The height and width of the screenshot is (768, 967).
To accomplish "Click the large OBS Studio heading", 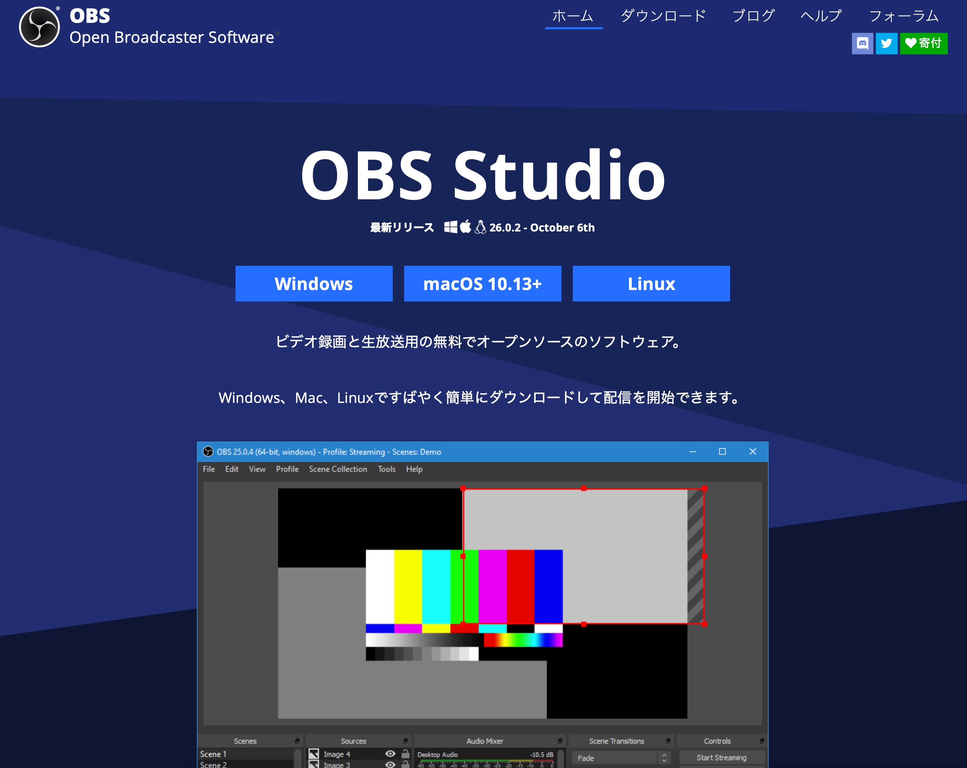I will 483,174.
